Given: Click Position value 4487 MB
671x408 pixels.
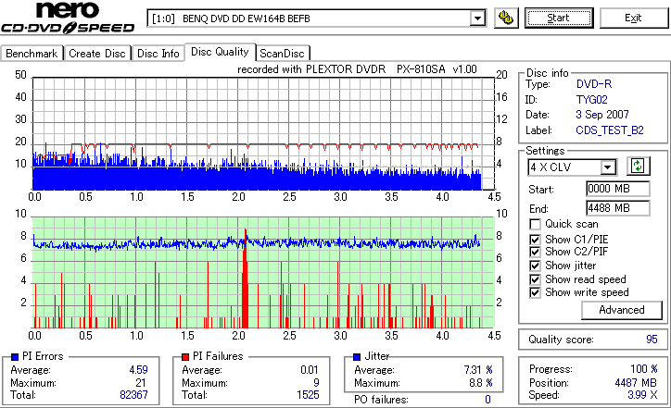Looking at the screenshot, I should pos(636,382).
